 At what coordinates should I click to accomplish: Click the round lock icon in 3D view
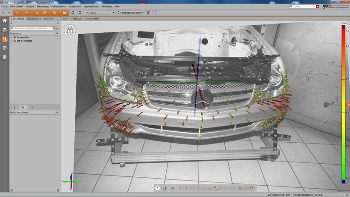pyautogui.click(x=69, y=30)
